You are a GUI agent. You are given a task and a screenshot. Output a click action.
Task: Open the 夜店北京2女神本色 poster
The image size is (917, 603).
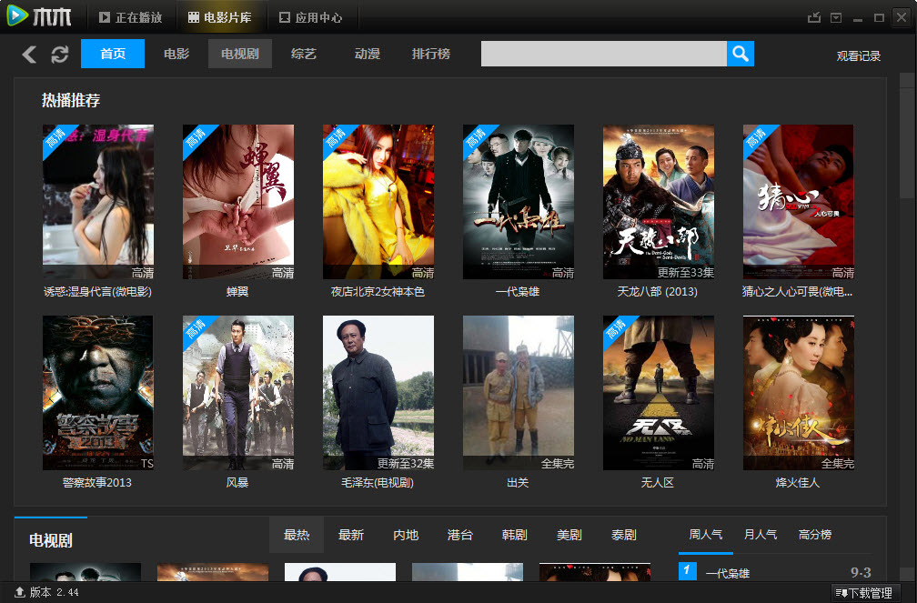pyautogui.click(x=378, y=202)
